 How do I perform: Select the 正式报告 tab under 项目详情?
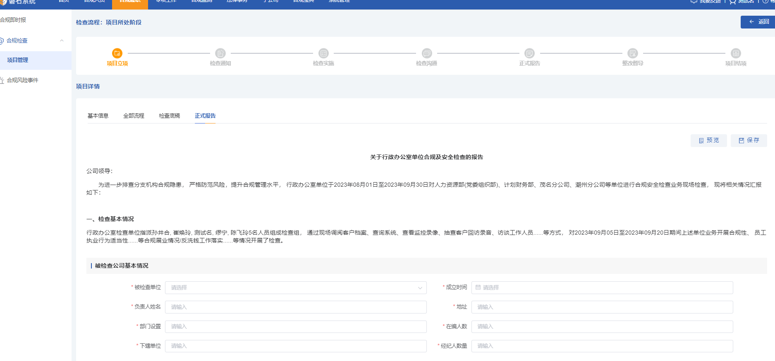[x=205, y=116]
